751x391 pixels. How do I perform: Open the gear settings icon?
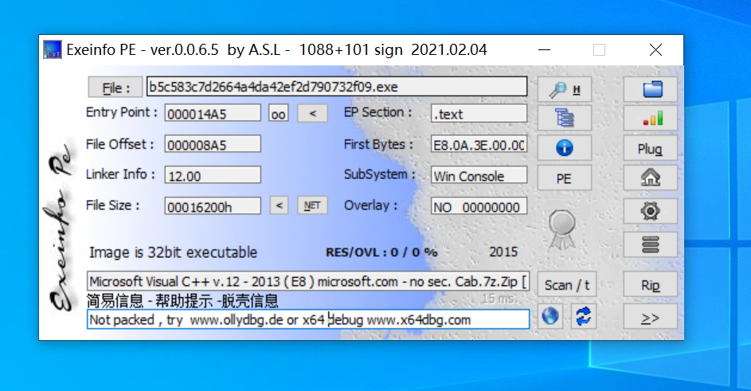(651, 211)
